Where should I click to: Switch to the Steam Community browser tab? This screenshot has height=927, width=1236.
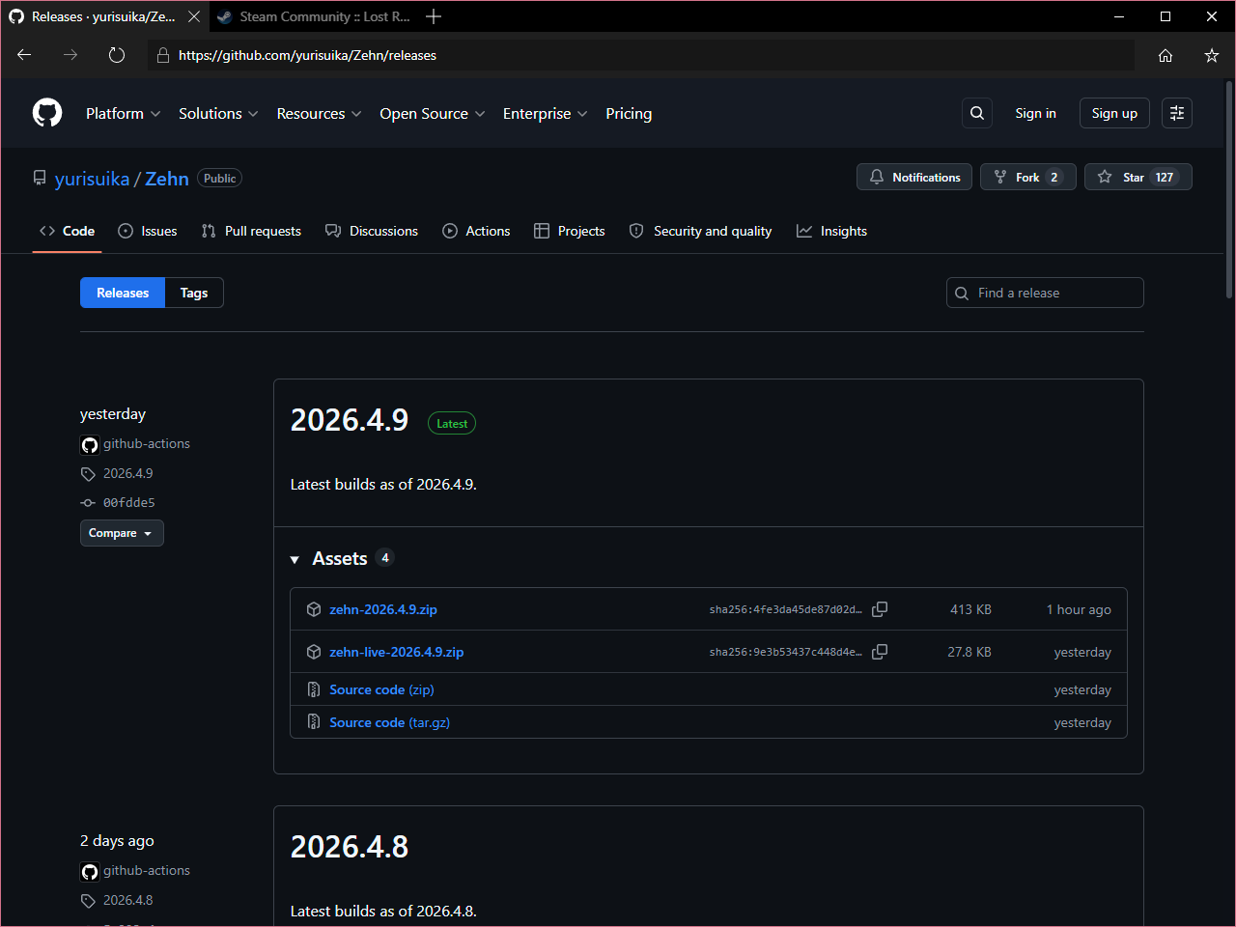(x=314, y=16)
